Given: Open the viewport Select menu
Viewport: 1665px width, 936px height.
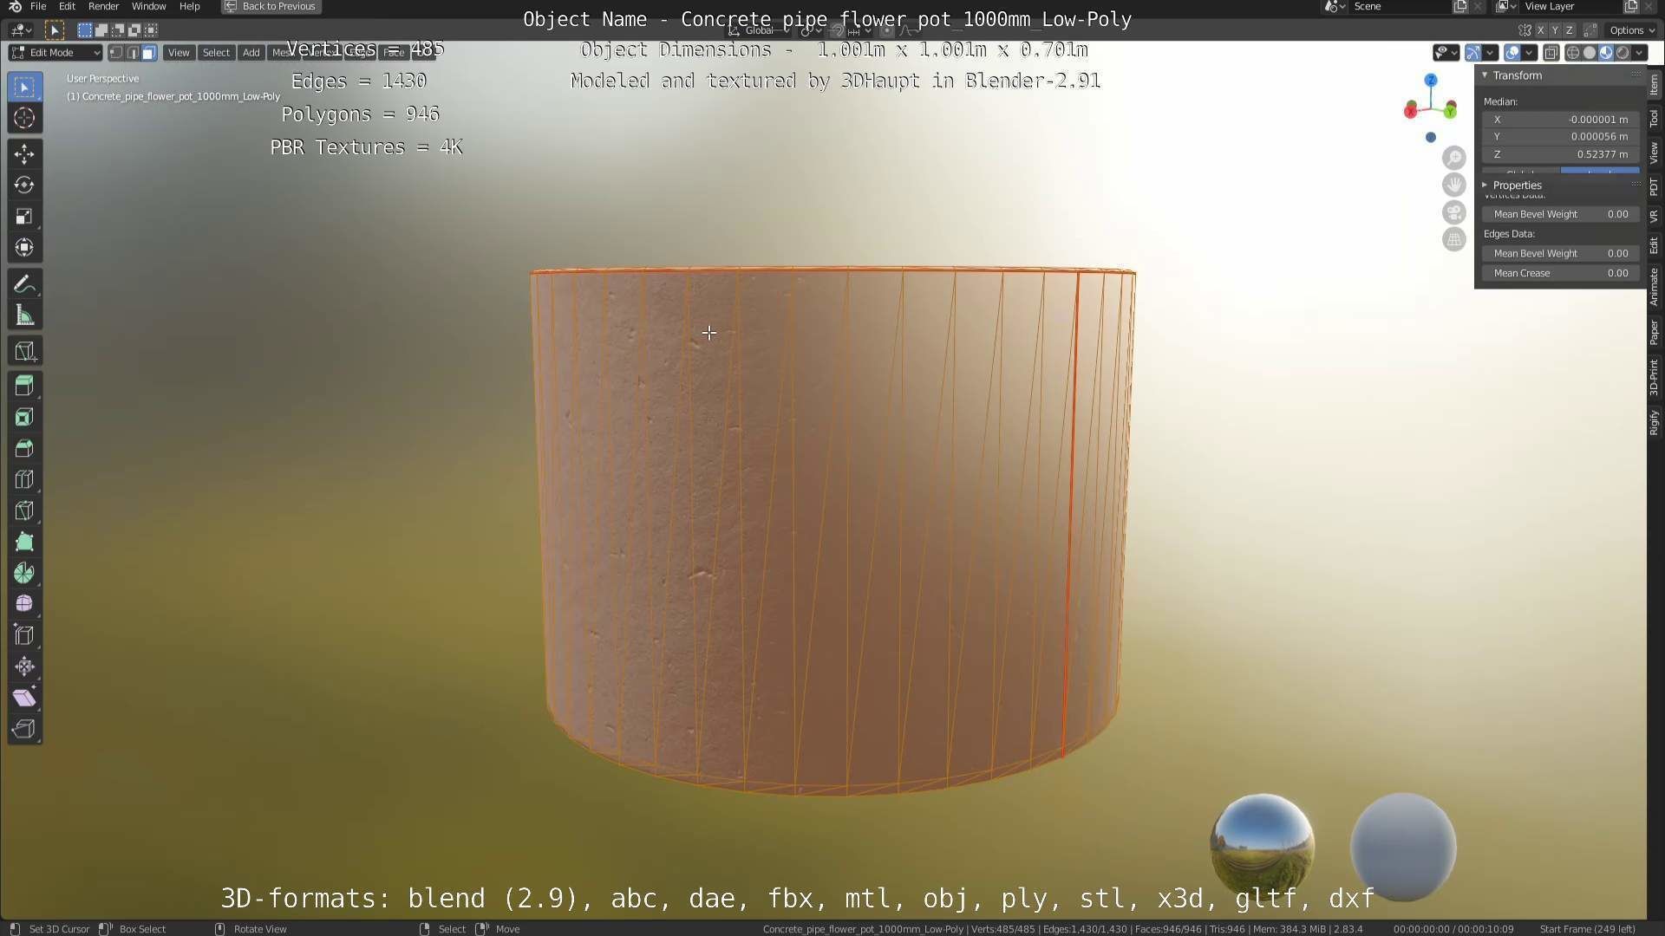Looking at the screenshot, I should (x=216, y=53).
